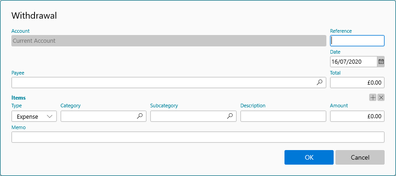The image size is (396, 176).
Task: Click into the Description field
Action: click(x=284, y=116)
